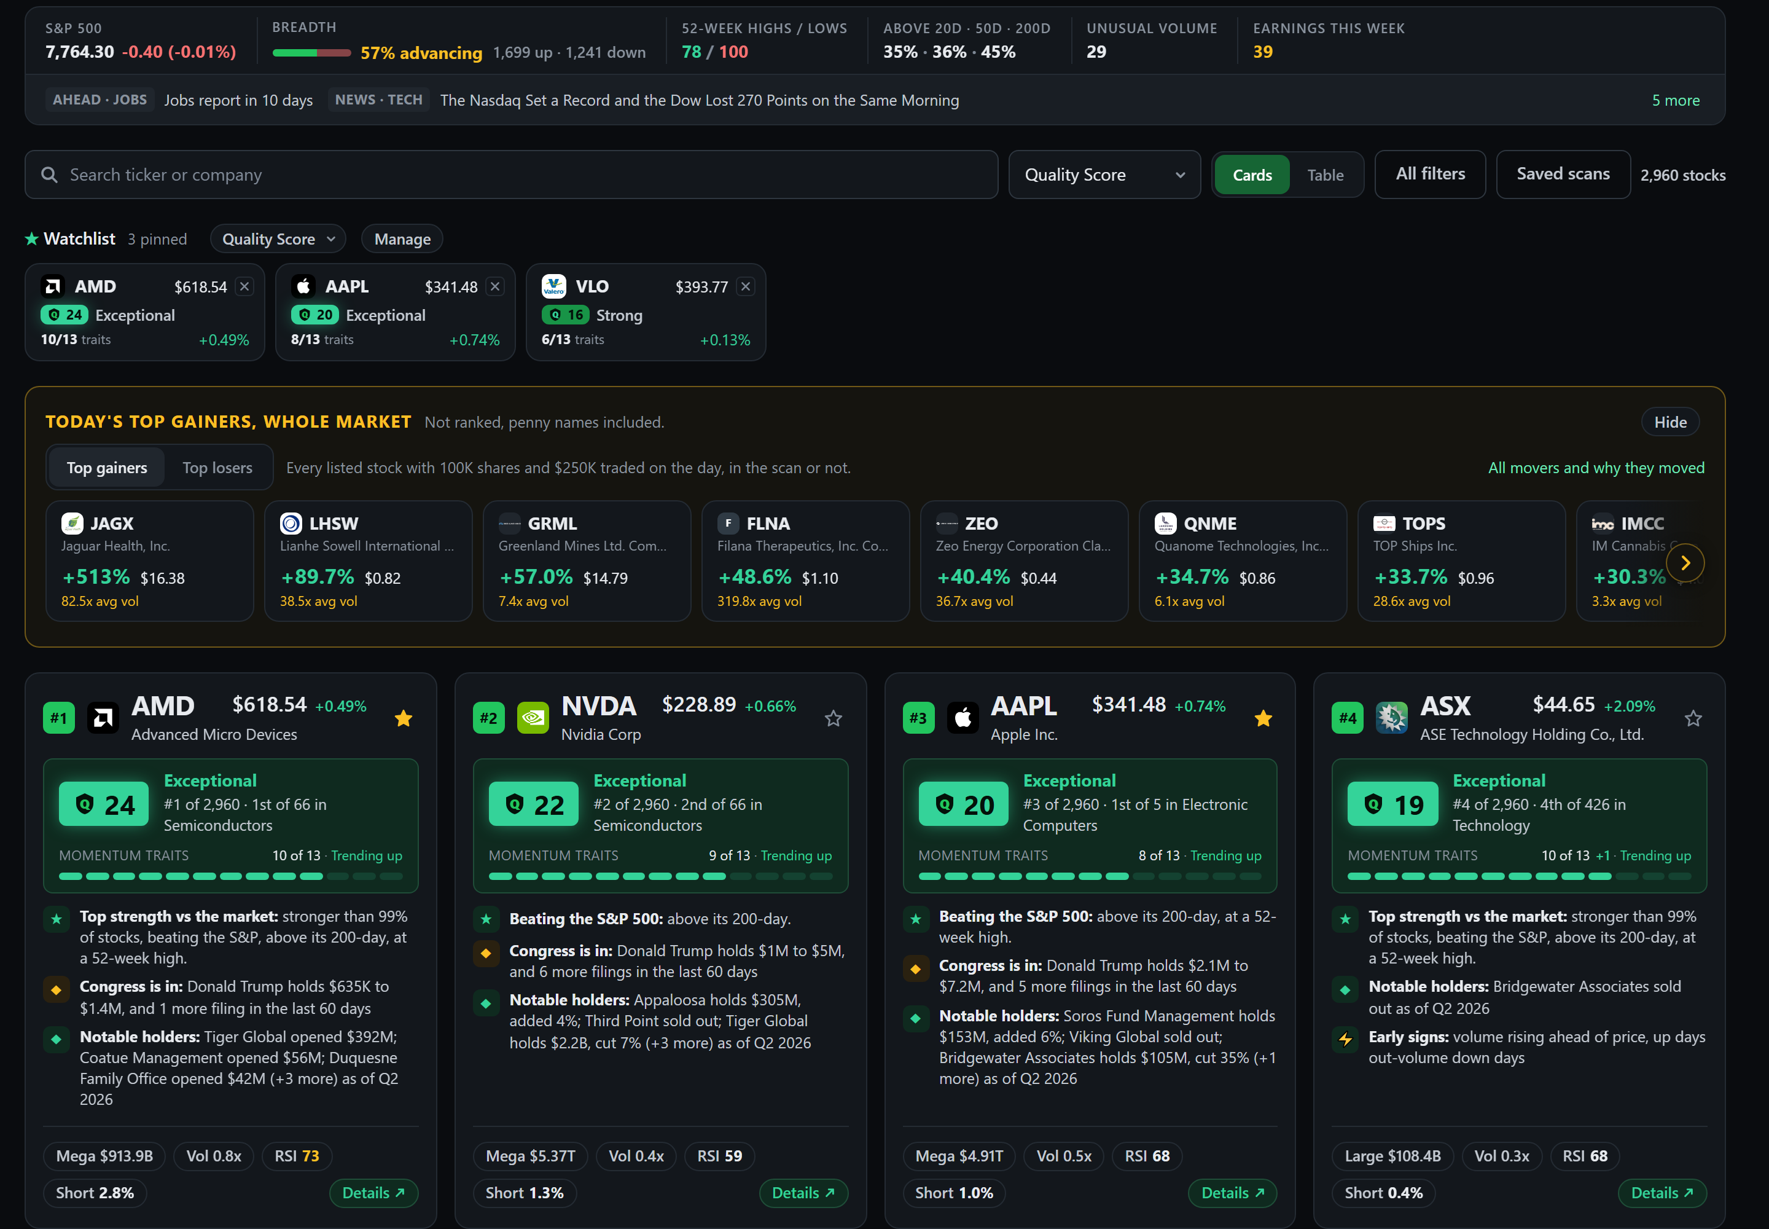Click the Apple logo in the watchlist

pyautogui.click(x=303, y=286)
